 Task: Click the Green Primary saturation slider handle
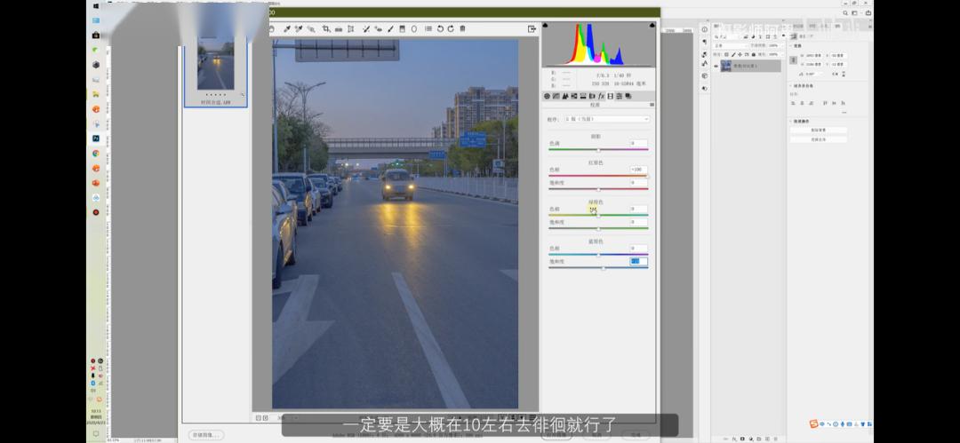click(598, 229)
